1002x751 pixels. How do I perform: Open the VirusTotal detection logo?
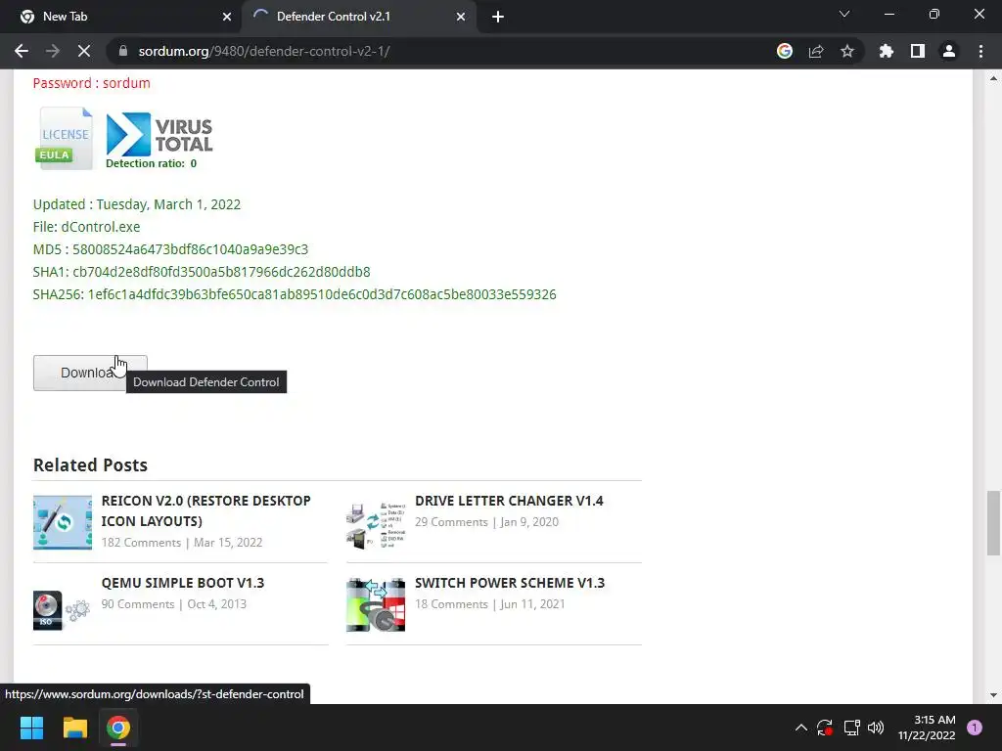[159, 140]
